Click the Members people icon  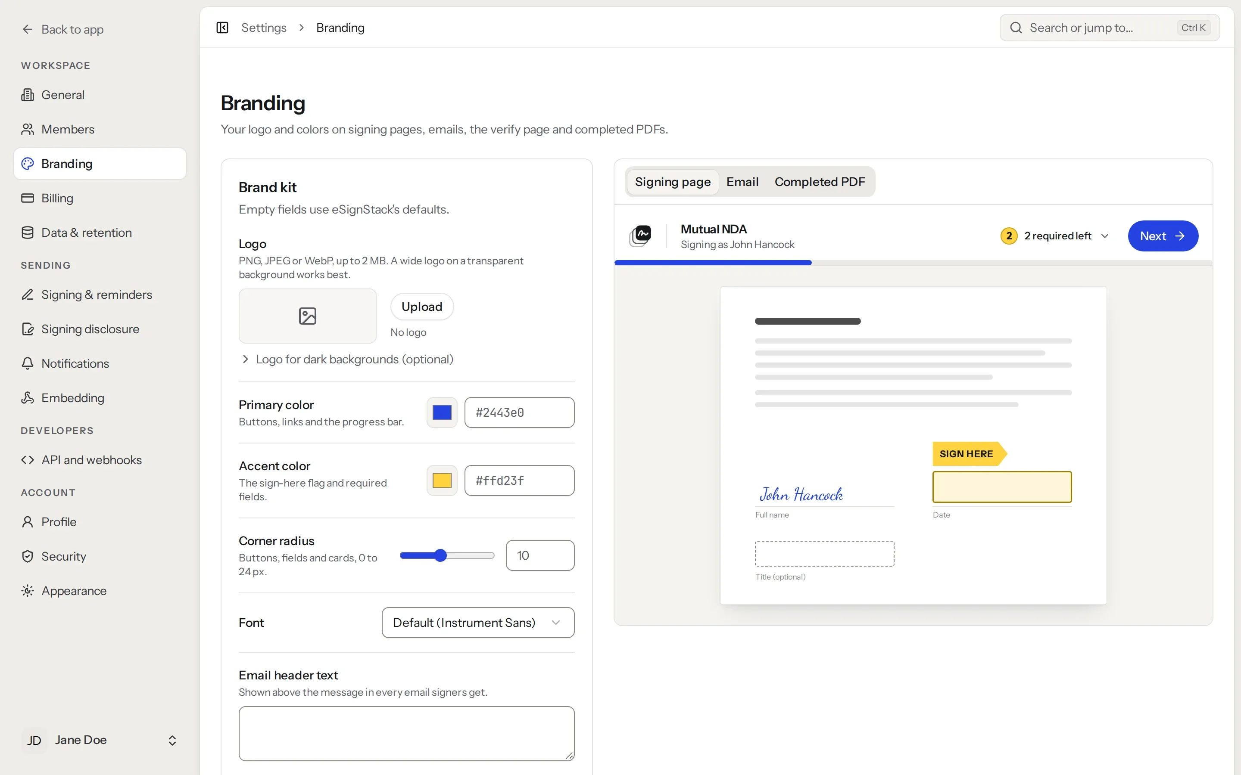(27, 129)
